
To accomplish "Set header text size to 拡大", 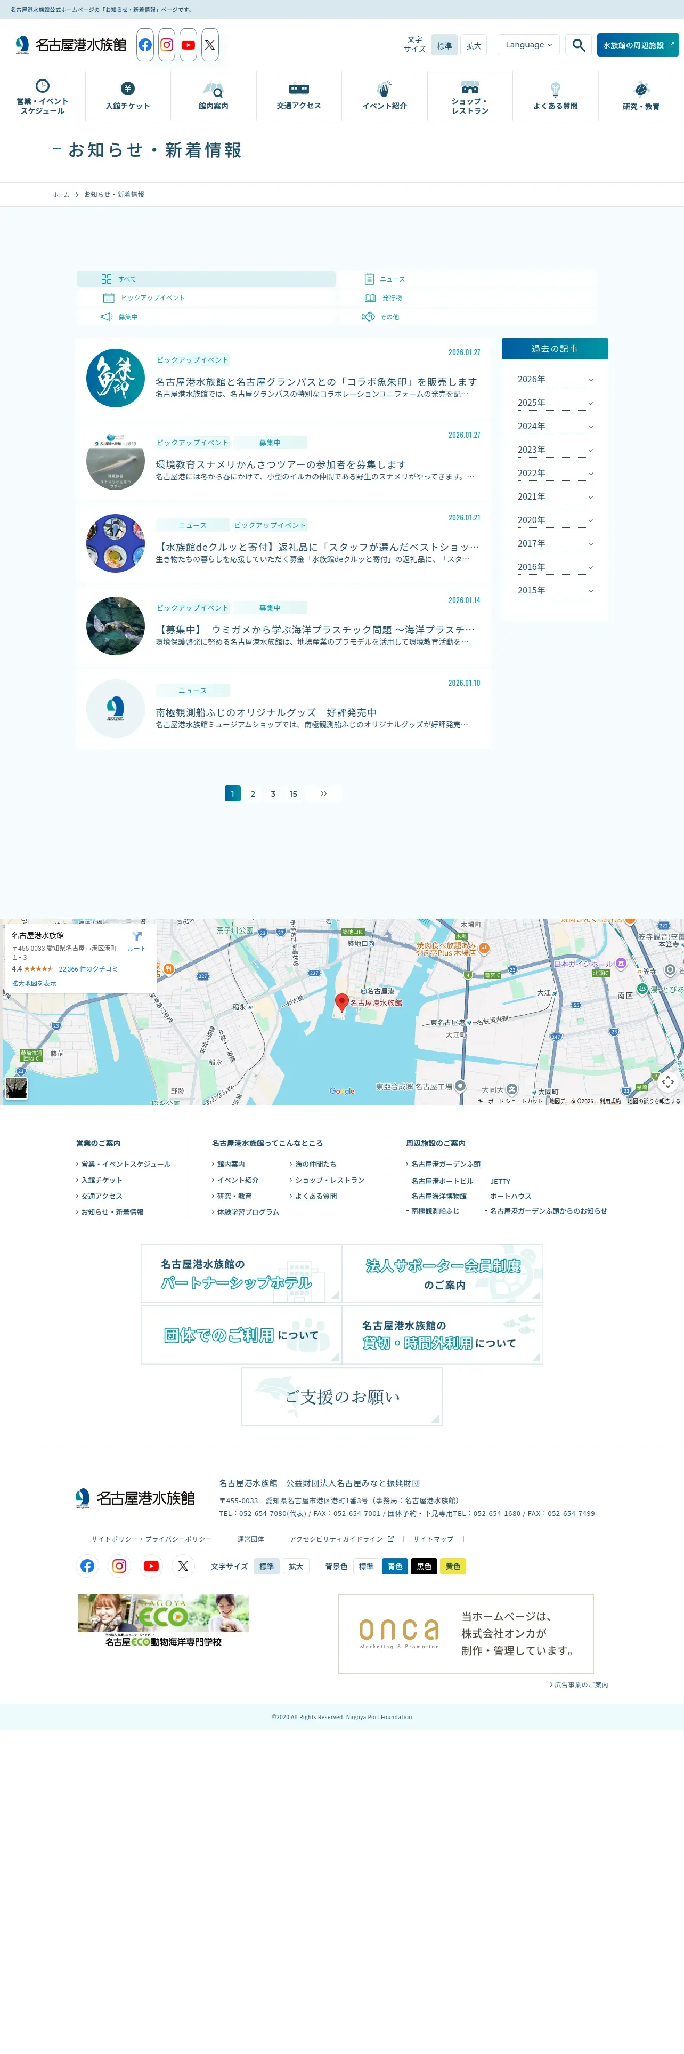I will 474,45.
